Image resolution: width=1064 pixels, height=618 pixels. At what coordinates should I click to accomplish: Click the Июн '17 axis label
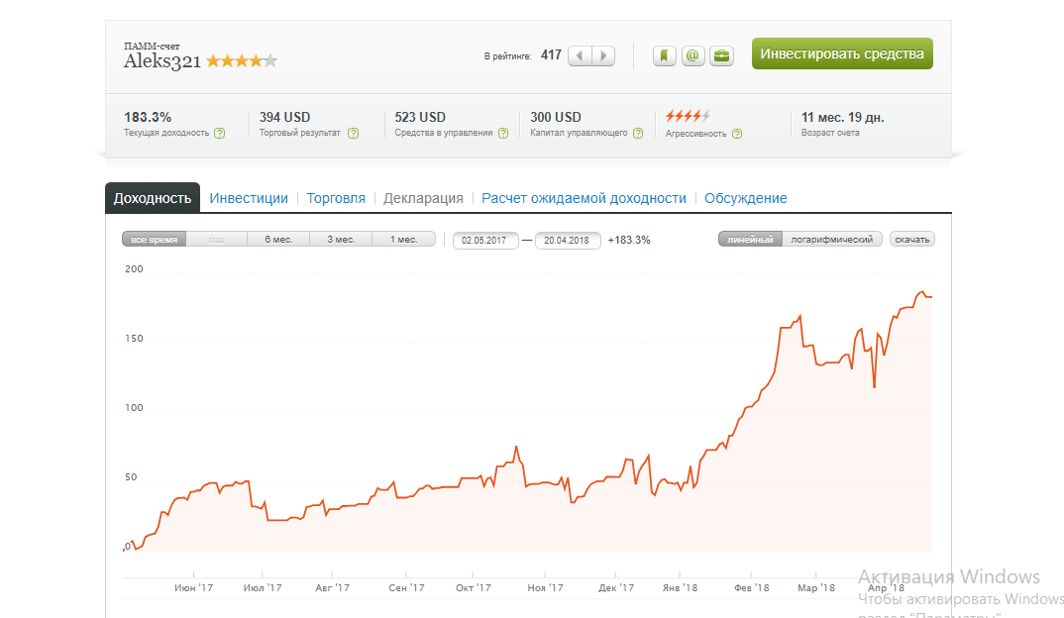click(193, 587)
